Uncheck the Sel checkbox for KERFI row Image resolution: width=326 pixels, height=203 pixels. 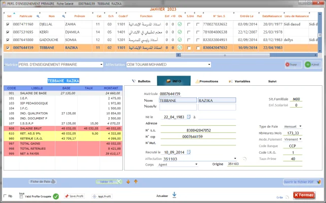click(8, 31)
